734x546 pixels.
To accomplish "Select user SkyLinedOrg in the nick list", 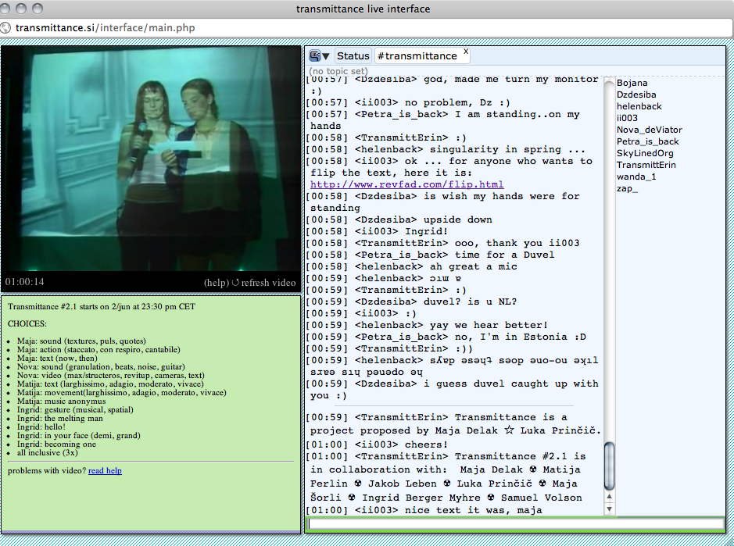I will coord(645,153).
